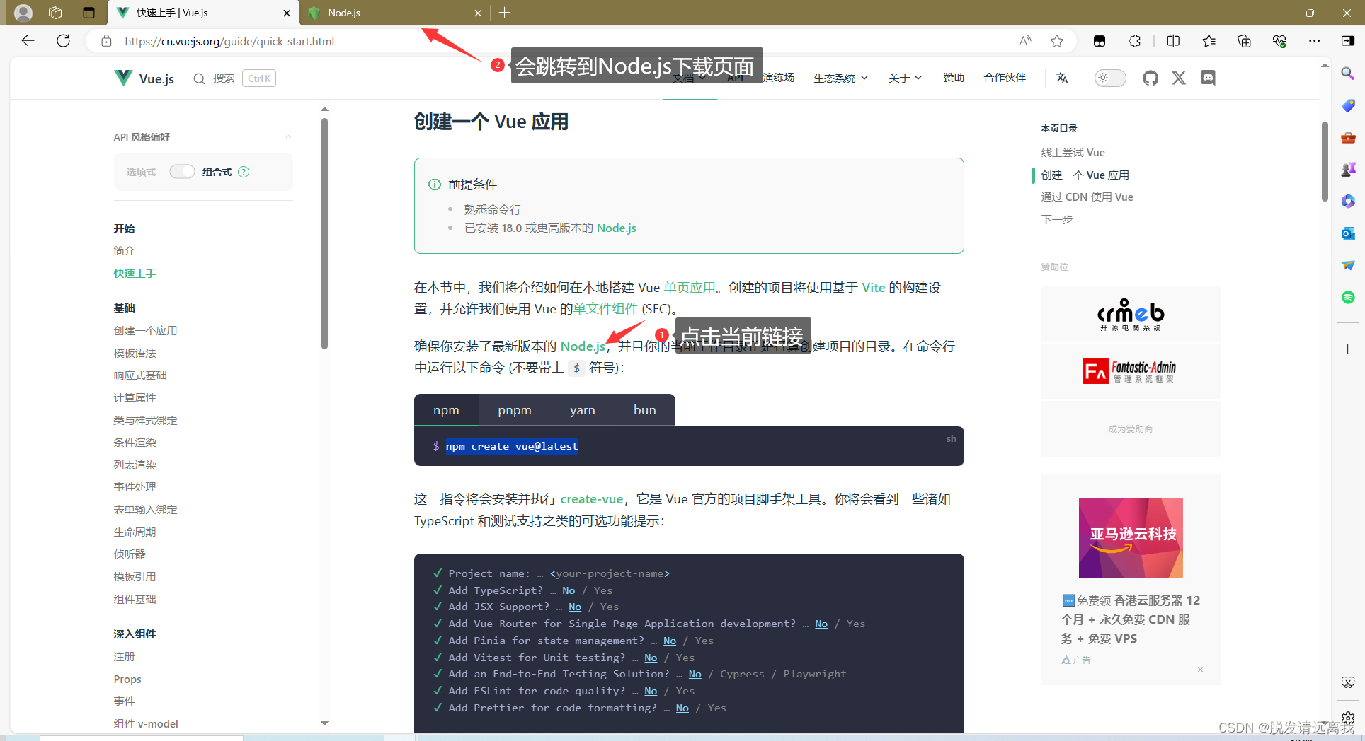Open the sidebar search magnifier icon
The image size is (1365, 741).
point(1348,73)
